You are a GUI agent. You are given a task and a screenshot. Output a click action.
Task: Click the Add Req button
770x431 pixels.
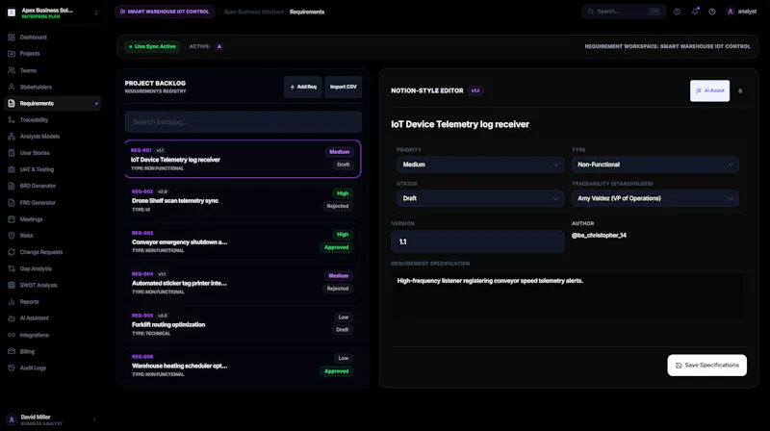tap(303, 87)
